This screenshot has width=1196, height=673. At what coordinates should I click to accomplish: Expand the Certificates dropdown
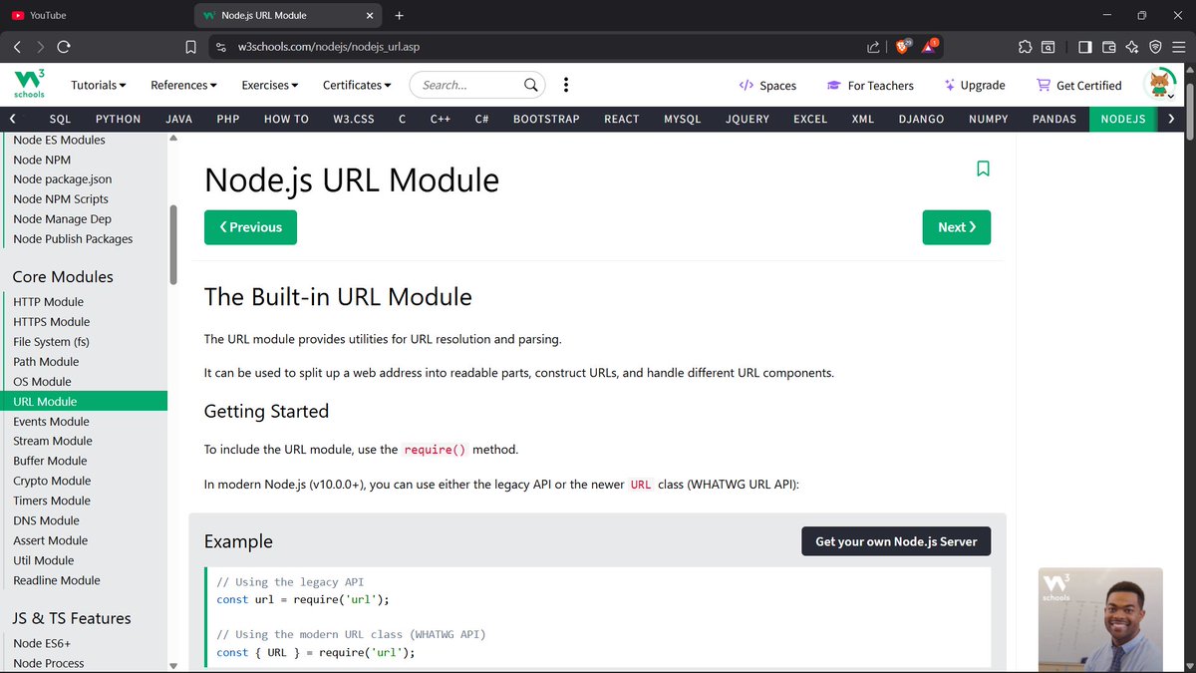point(357,85)
